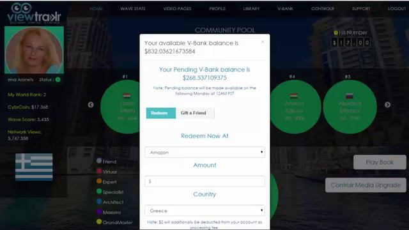Viewport: 409px width, 230px height.
Task: Click the Virtual level red dot
Action: click(x=99, y=171)
